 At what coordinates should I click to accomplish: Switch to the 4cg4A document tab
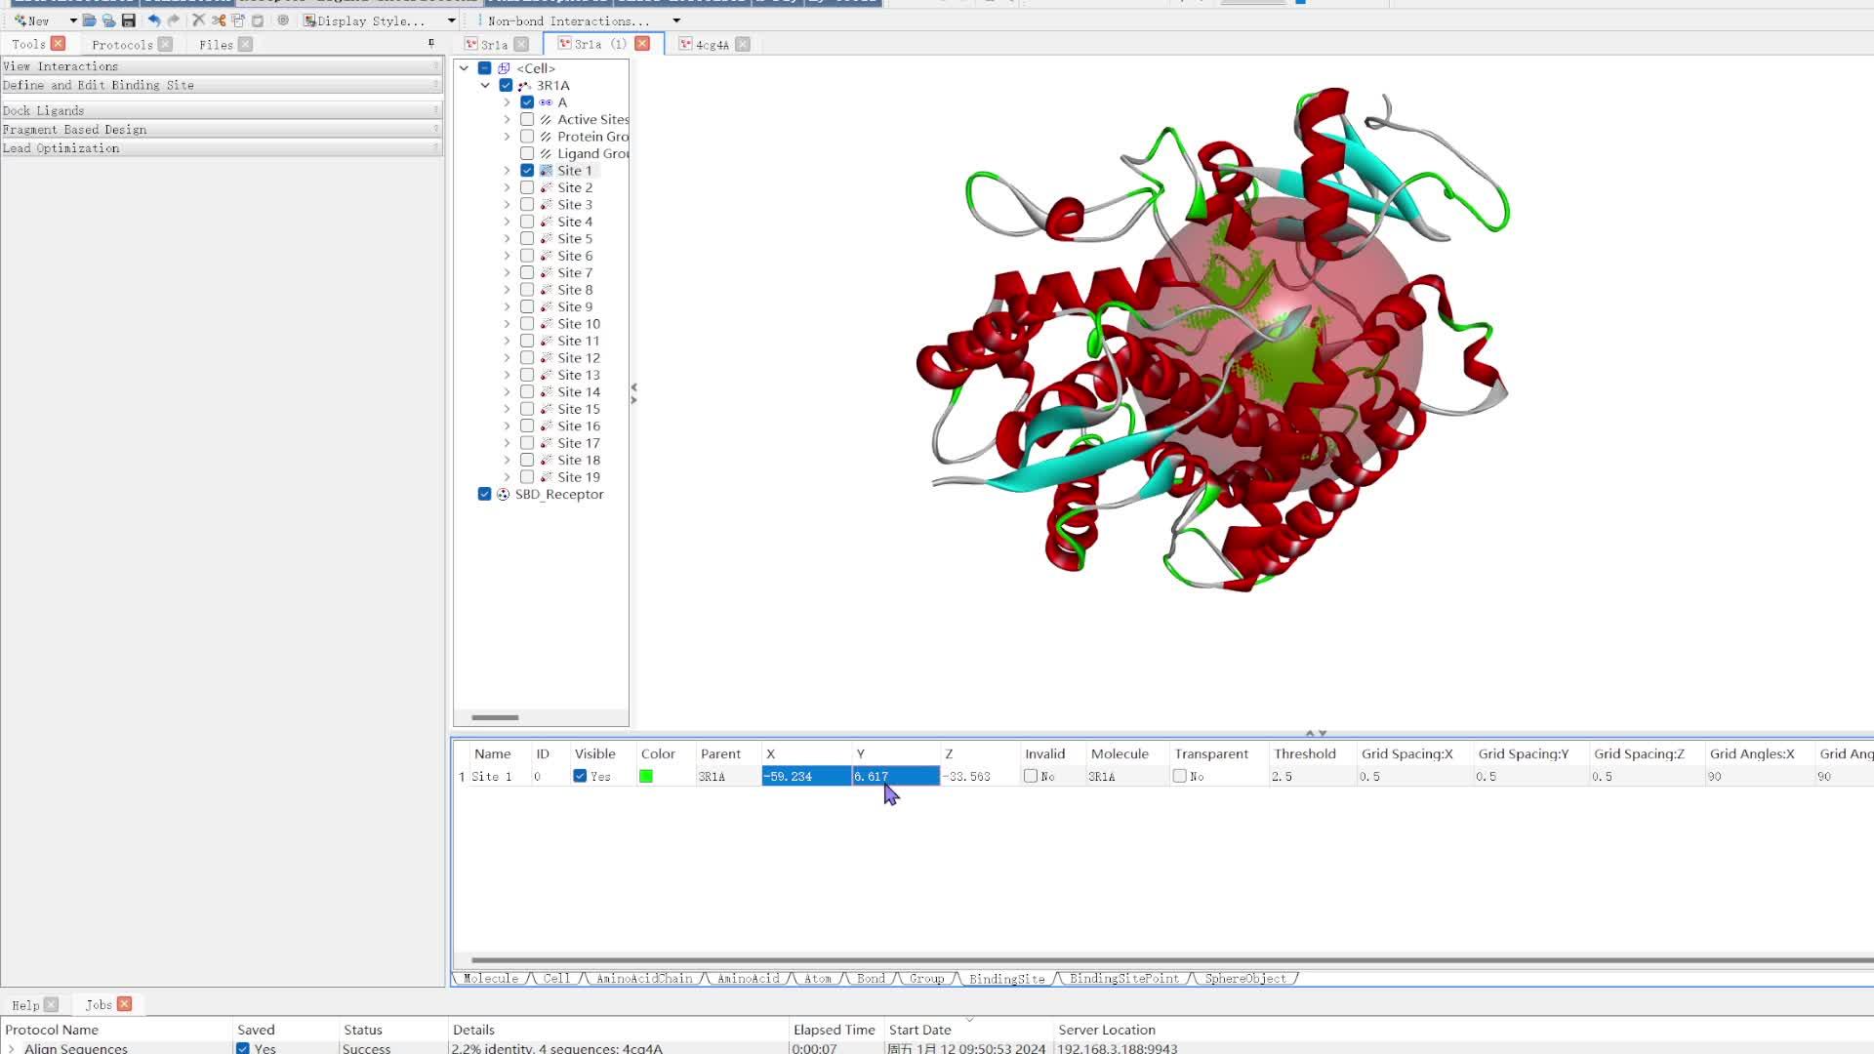click(x=712, y=45)
